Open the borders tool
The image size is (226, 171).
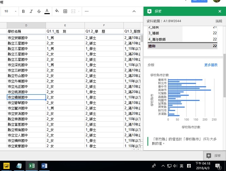(65, 11)
